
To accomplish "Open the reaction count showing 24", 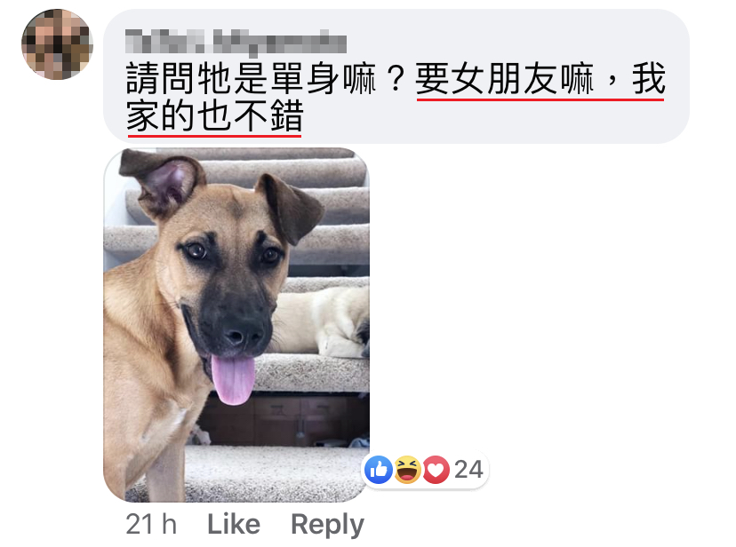I will (x=468, y=470).
